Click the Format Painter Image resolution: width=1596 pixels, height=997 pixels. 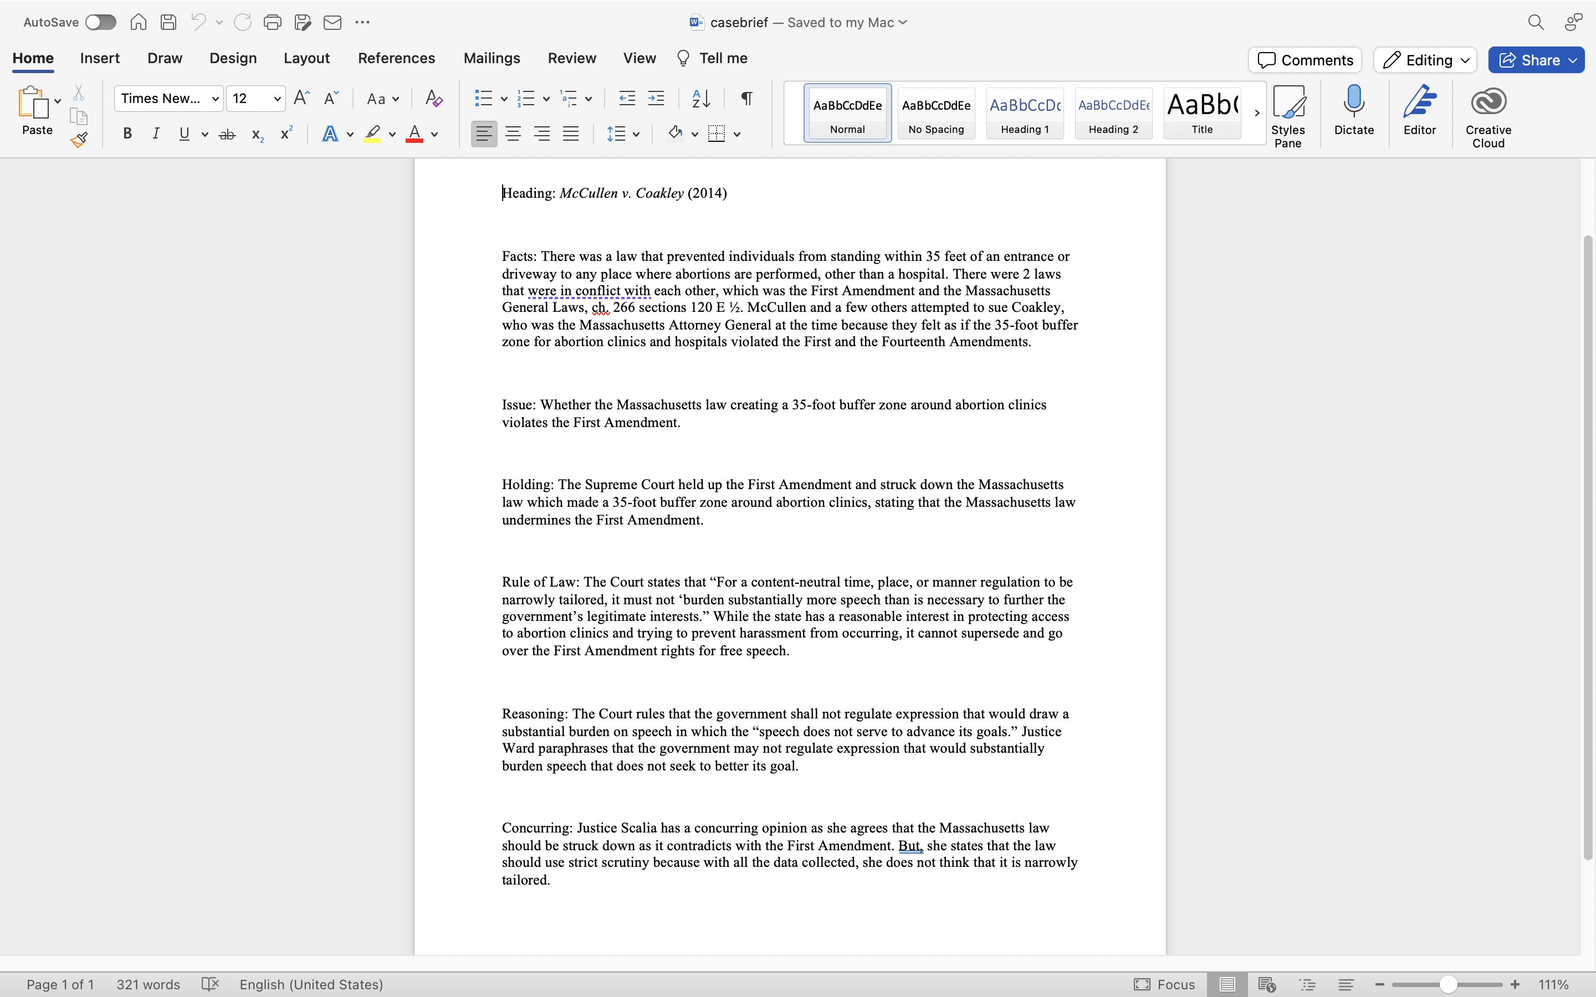coord(79,139)
